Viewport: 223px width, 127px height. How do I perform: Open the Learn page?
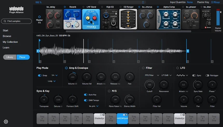click(6, 48)
